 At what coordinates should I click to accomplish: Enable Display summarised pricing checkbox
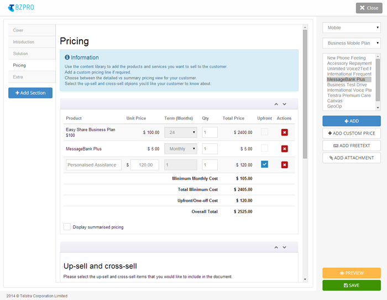tap(67, 227)
